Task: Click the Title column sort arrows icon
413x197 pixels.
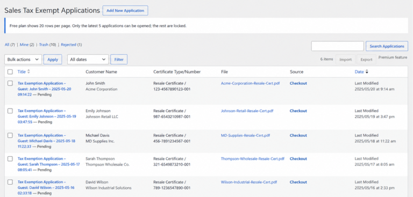Action: tap(29, 71)
